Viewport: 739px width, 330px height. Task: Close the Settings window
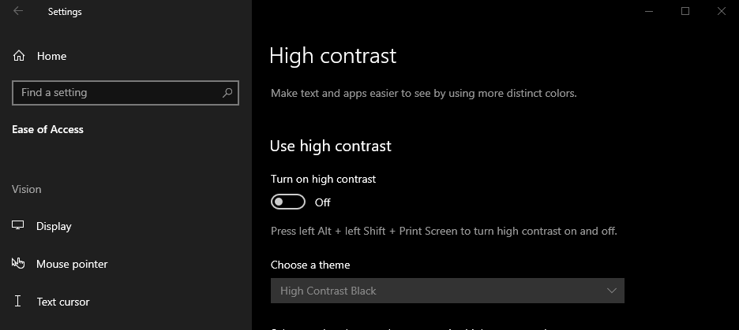pos(721,11)
